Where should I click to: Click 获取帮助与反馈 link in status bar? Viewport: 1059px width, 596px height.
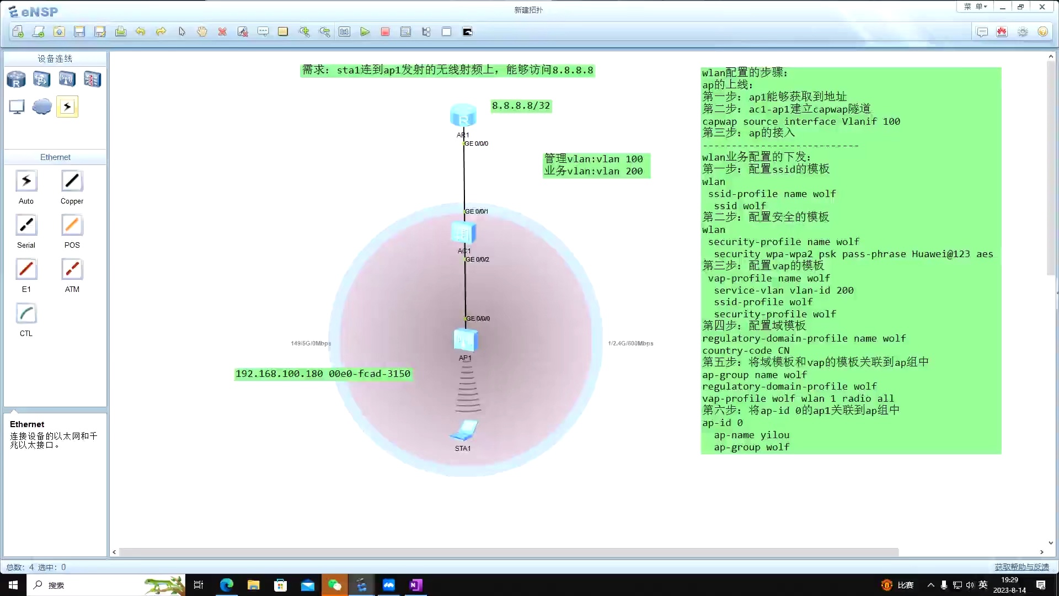click(x=1021, y=567)
